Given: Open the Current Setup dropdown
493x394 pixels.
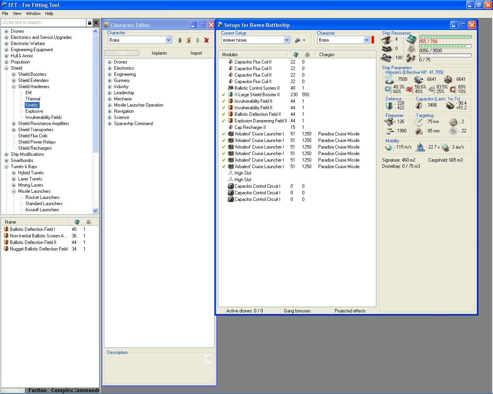Looking at the screenshot, I should [x=287, y=40].
